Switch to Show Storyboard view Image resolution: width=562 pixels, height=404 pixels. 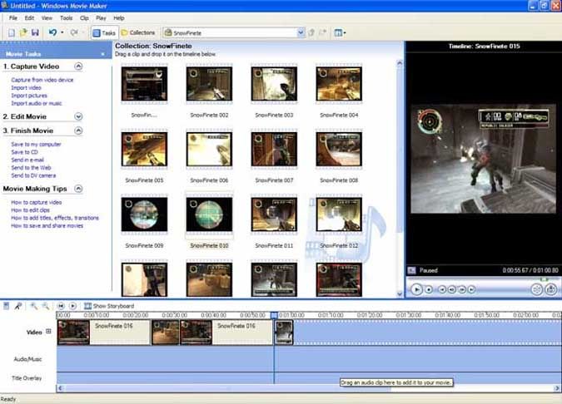[108, 306]
